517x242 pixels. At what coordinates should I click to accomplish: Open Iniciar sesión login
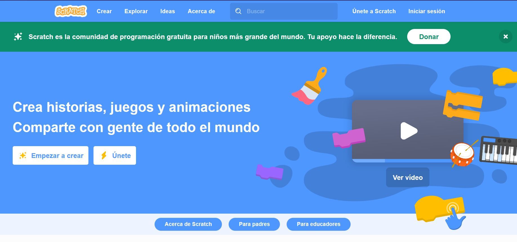tap(427, 11)
